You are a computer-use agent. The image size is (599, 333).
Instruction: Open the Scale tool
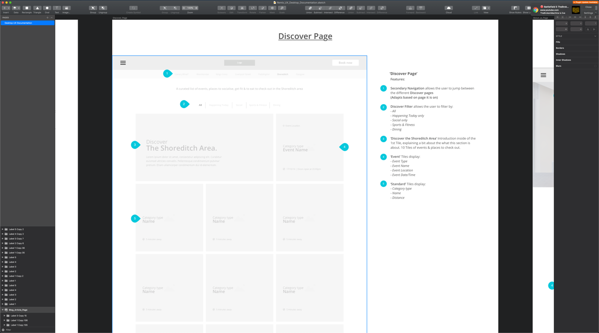(x=282, y=8)
